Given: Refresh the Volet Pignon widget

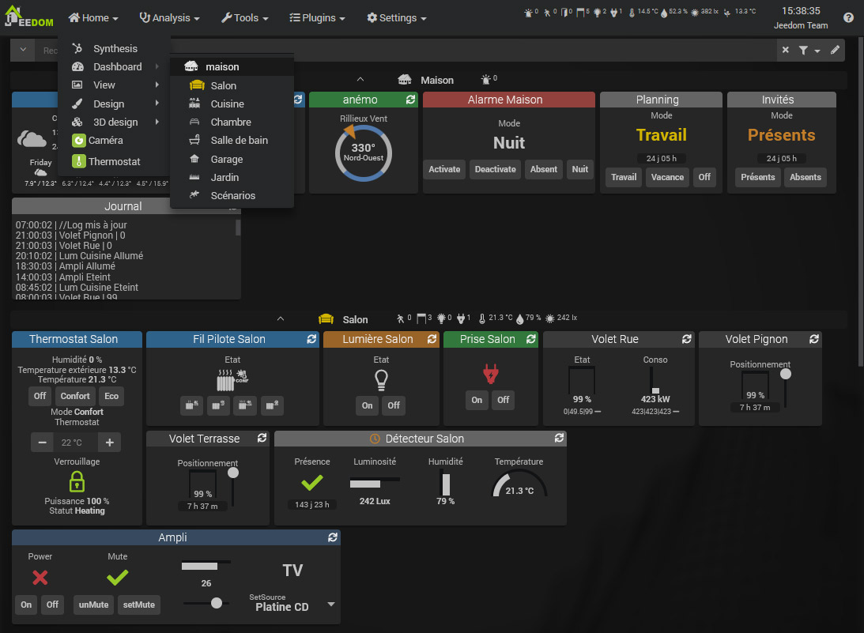Looking at the screenshot, I should coord(814,339).
